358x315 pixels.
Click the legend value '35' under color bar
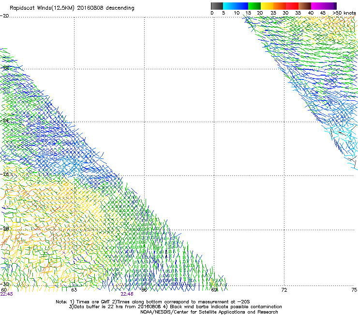tap(298, 13)
